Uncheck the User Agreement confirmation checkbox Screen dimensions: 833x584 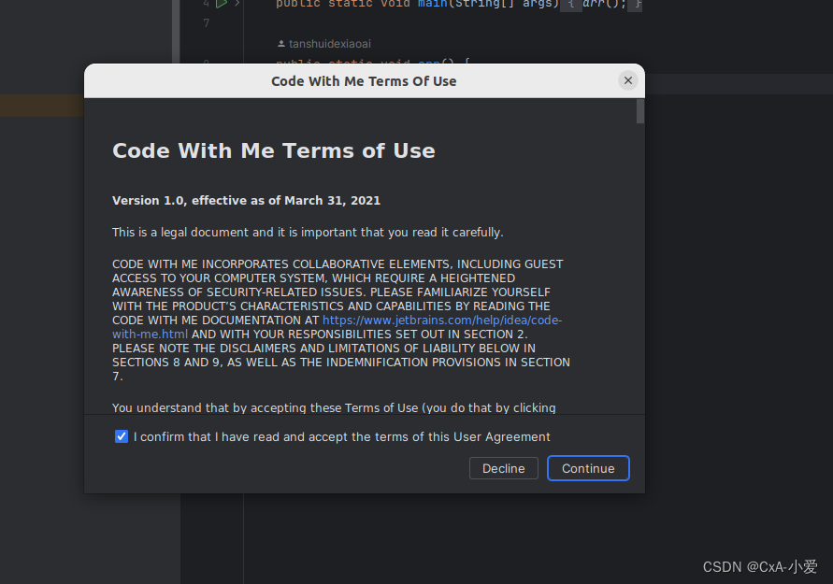click(x=122, y=436)
